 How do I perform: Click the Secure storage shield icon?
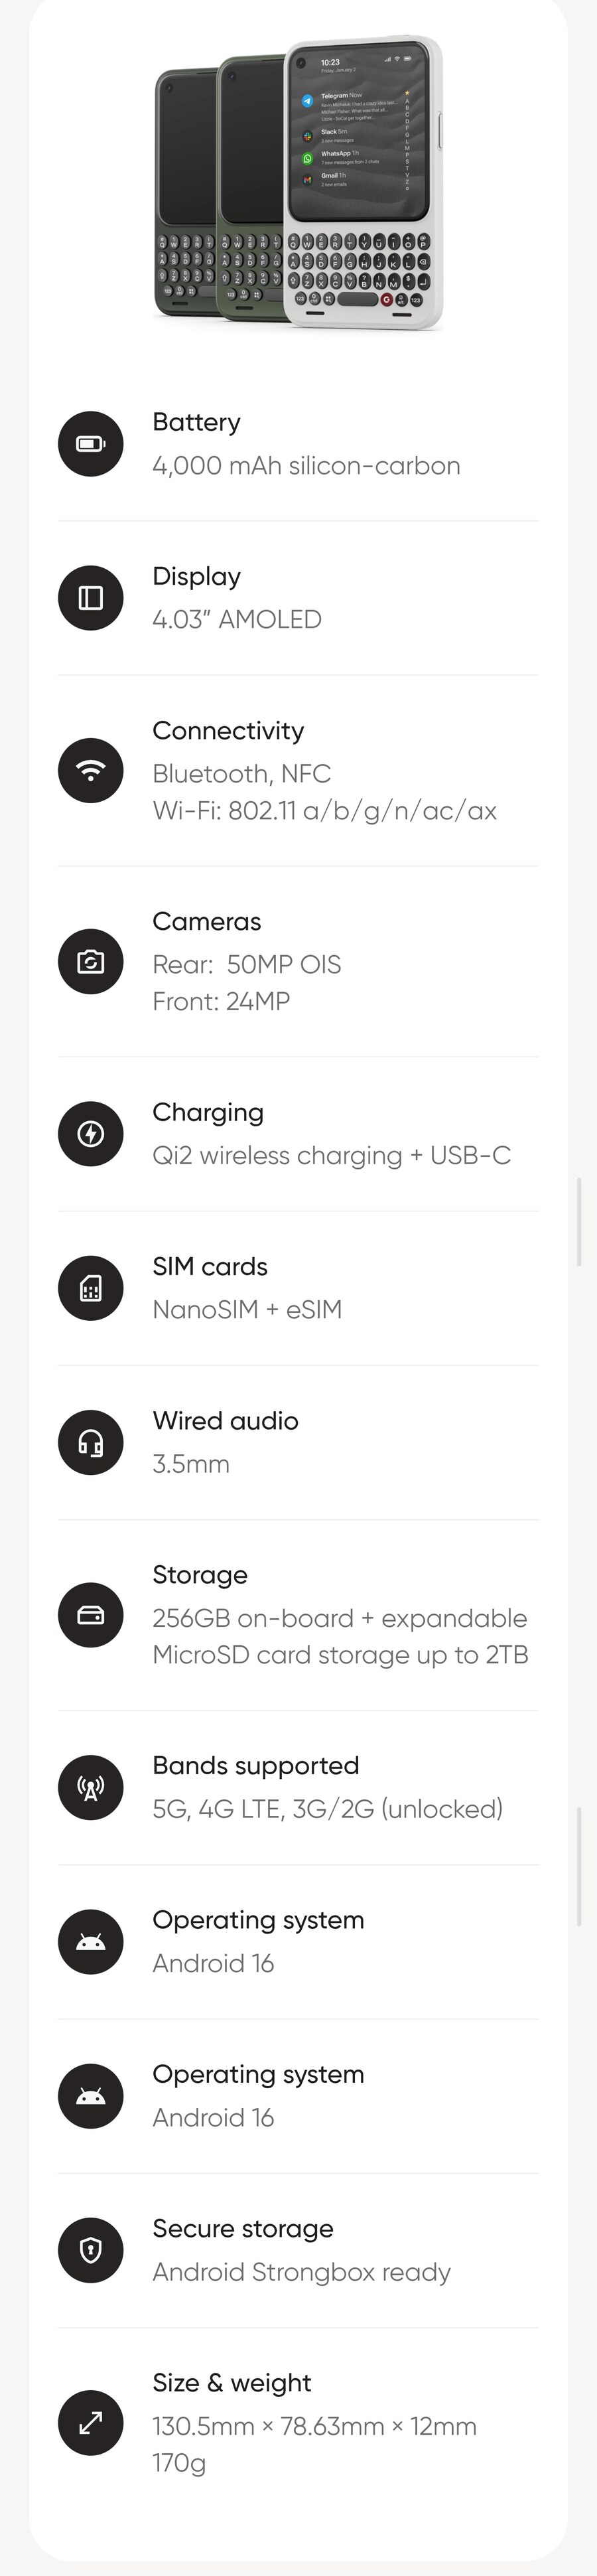pos(90,2251)
